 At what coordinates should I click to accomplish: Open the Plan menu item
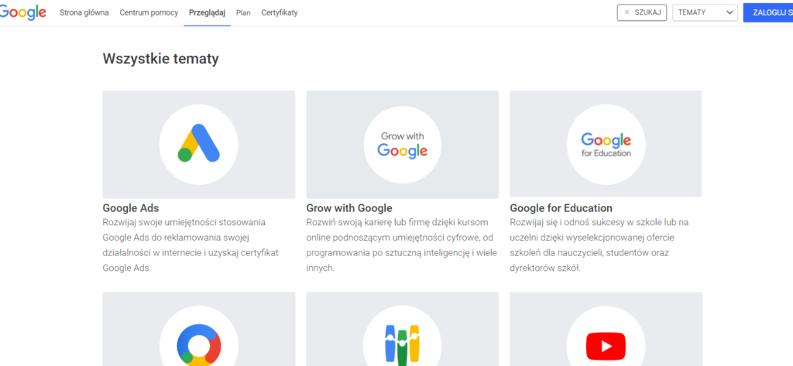click(243, 12)
